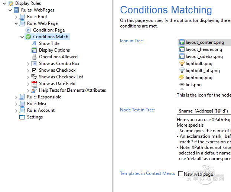Screen dimensions: 231x192
Task: Select the Rule: Misc tree item
Action: (x=37, y=104)
